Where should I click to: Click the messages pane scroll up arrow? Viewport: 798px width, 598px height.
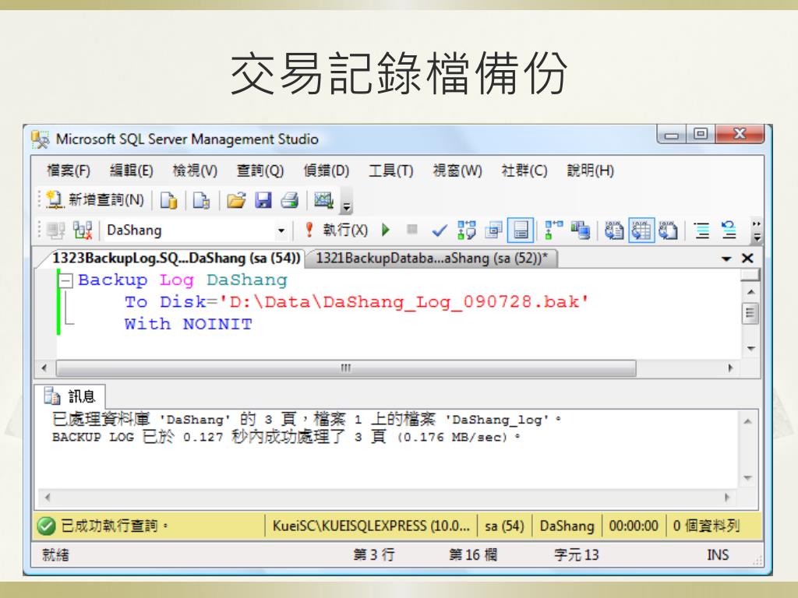[747, 421]
